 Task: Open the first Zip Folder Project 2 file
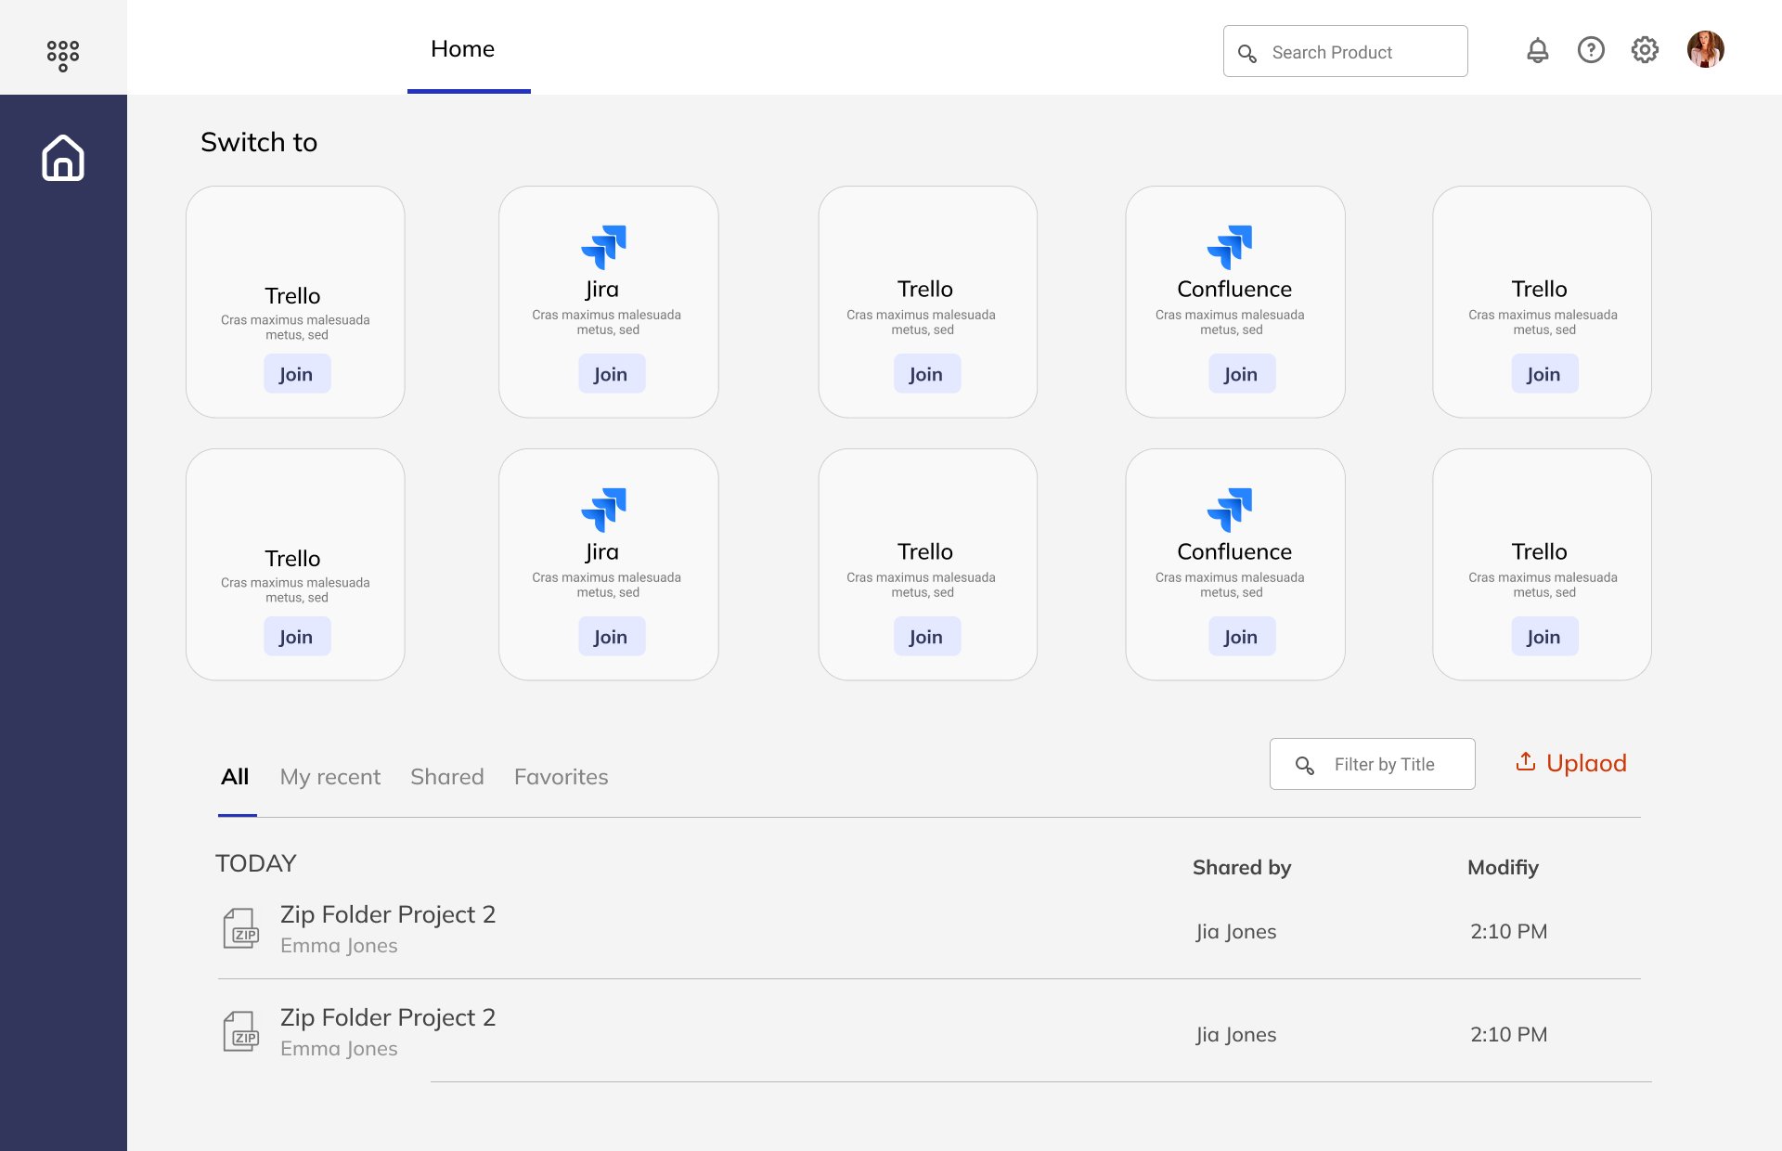pos(388,914)
